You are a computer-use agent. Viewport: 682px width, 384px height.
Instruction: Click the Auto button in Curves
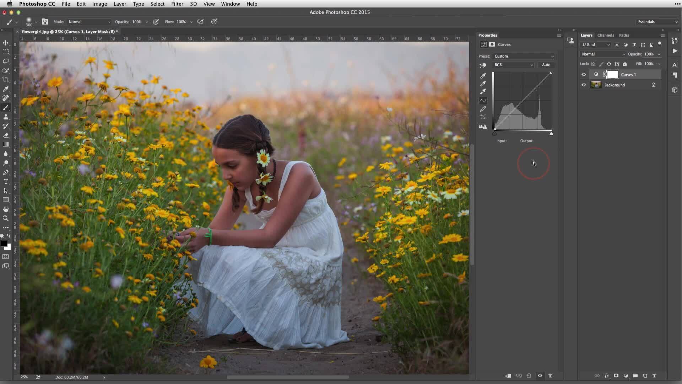pos(546,65)
